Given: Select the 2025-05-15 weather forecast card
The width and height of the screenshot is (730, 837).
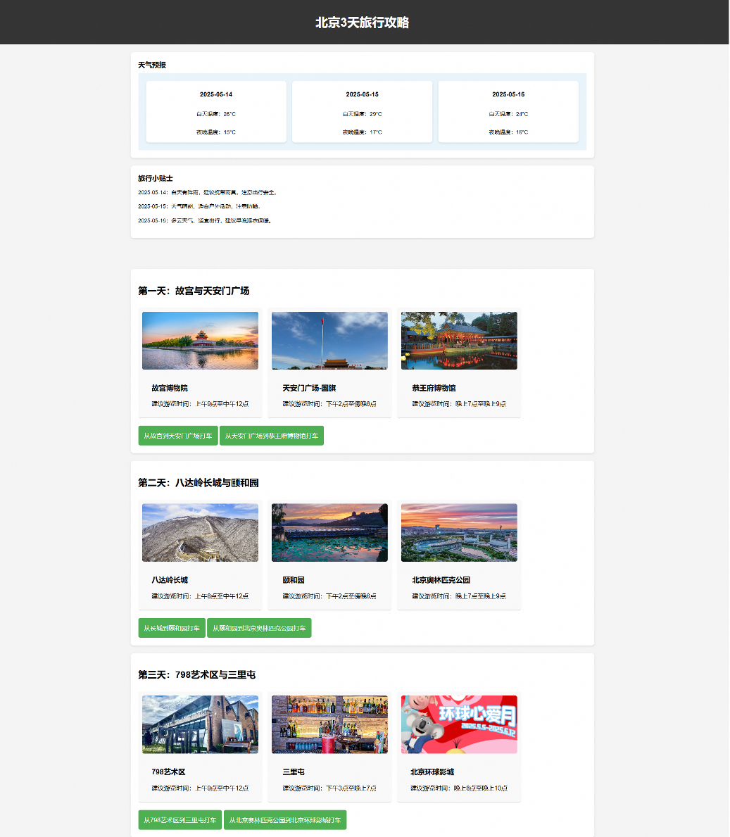Looking at the screenshot, I should tap(363, 111).
